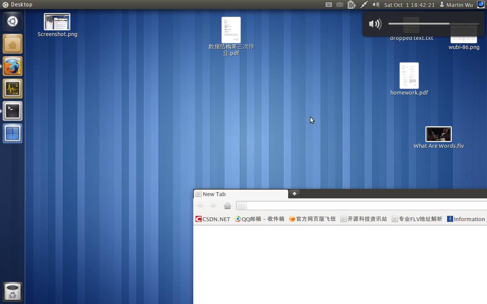Open the Terminal launcher icon
487x304 pixels.
[x=13, y=111]
